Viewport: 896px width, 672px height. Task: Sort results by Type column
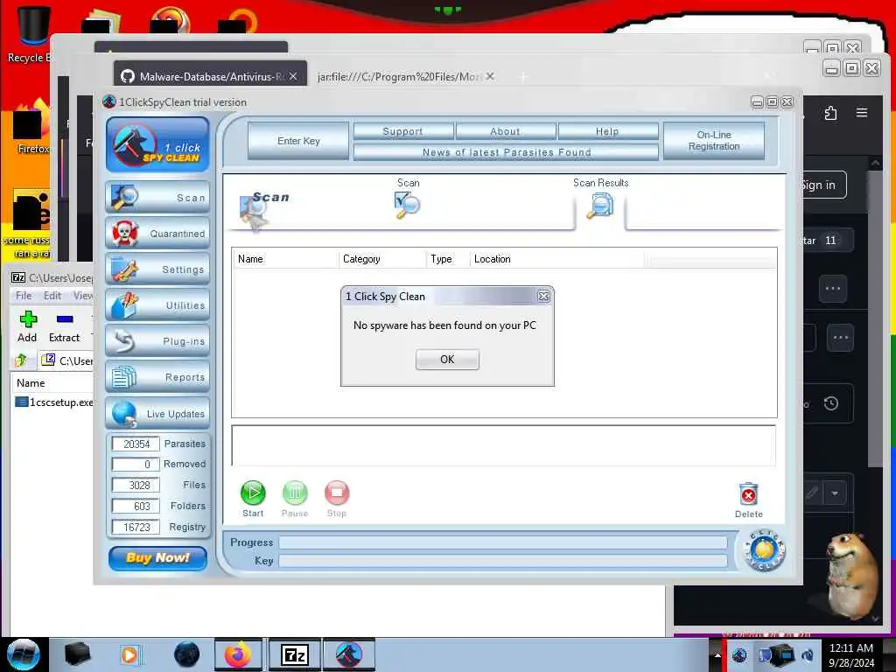tap(448, 259)
